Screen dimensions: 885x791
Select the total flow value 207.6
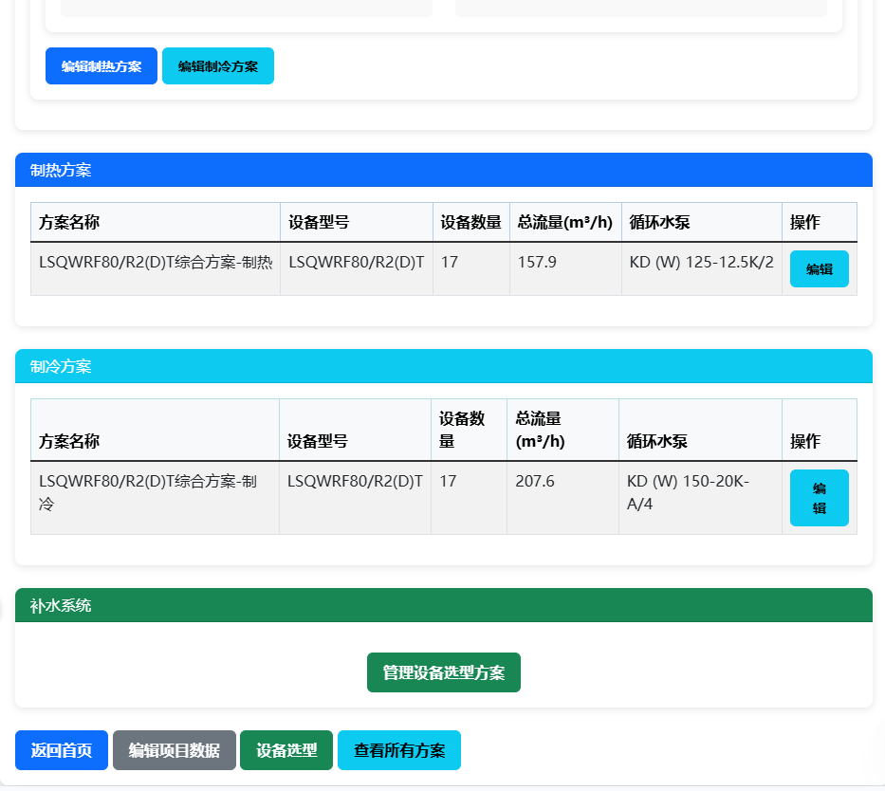(x=534, y=481)
